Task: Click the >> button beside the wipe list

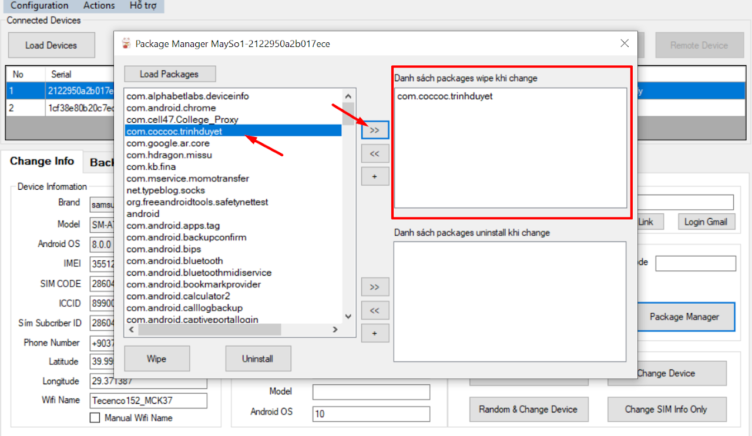Action: click(375, 130)
